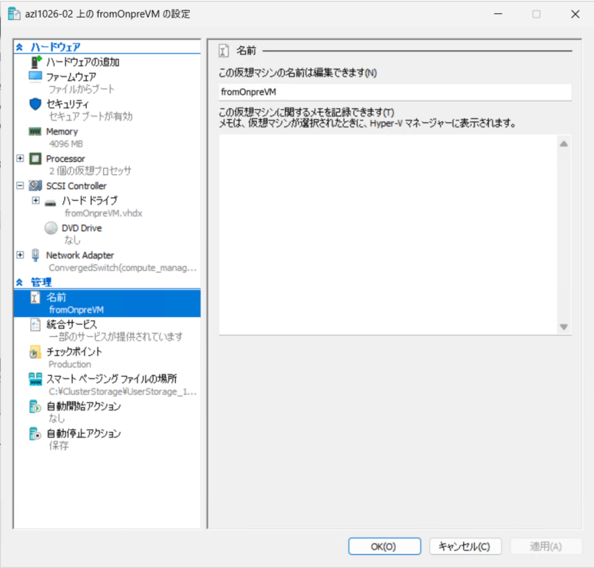This screenshot has height=568, width=594.
Task: Select the SCSI Controller icon
Action: pos(34,185)
